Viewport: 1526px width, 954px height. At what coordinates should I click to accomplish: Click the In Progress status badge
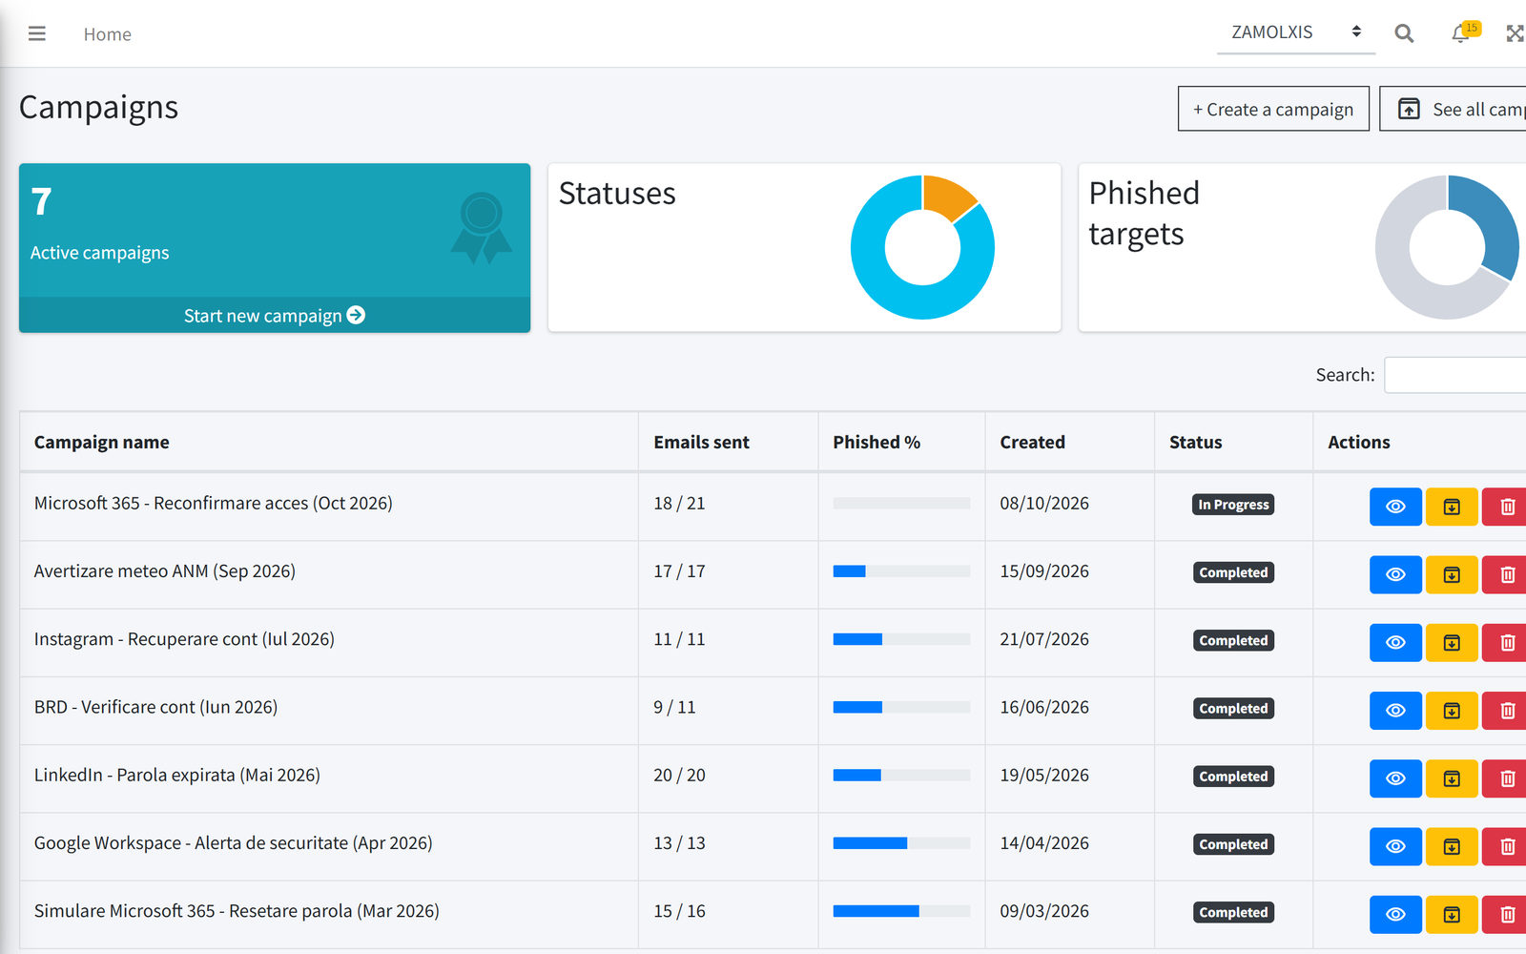(x=1233, y=505)
